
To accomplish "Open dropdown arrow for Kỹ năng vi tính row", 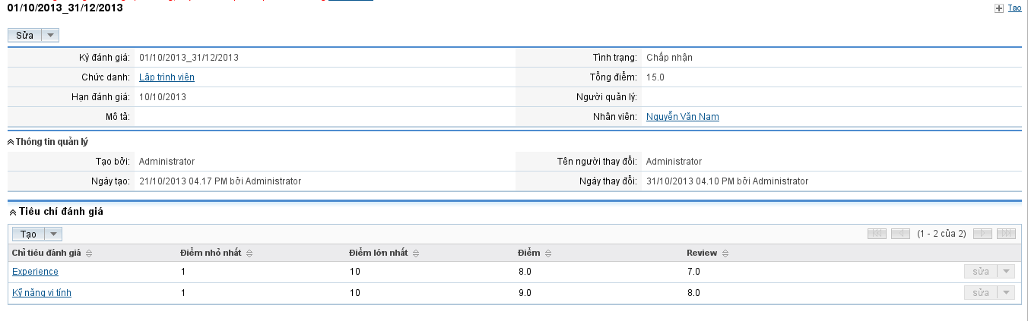I will [1005, 293].
